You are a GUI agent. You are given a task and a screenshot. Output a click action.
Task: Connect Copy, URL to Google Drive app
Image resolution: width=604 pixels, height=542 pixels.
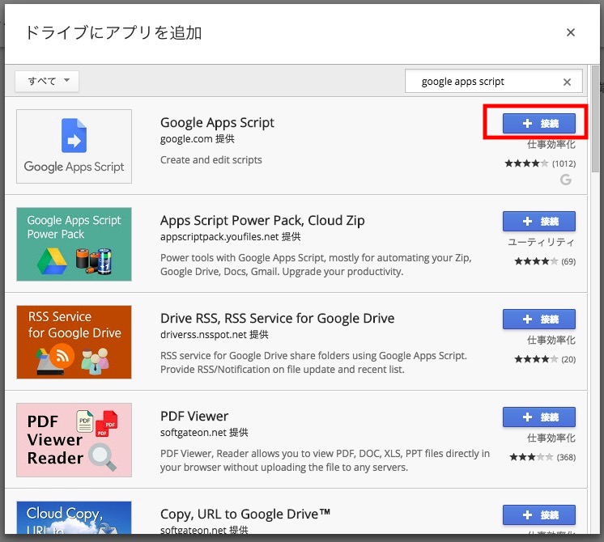(539, 515)
